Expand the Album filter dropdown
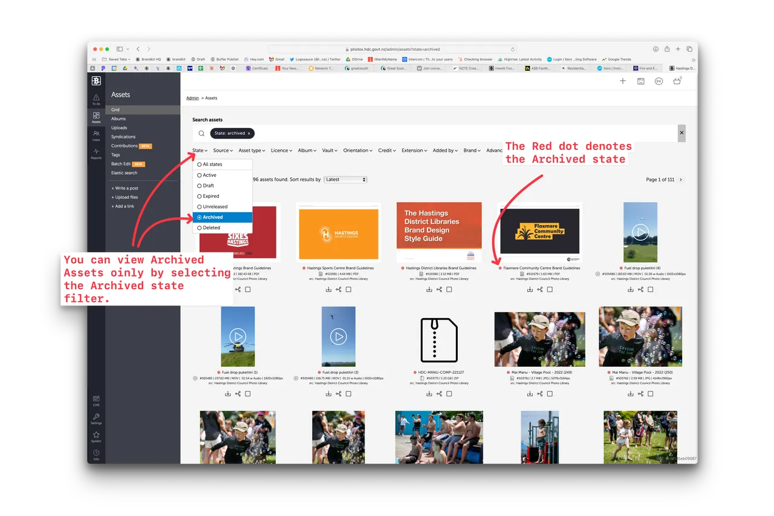This screenshot has height=516, width=774. [307, 151]
